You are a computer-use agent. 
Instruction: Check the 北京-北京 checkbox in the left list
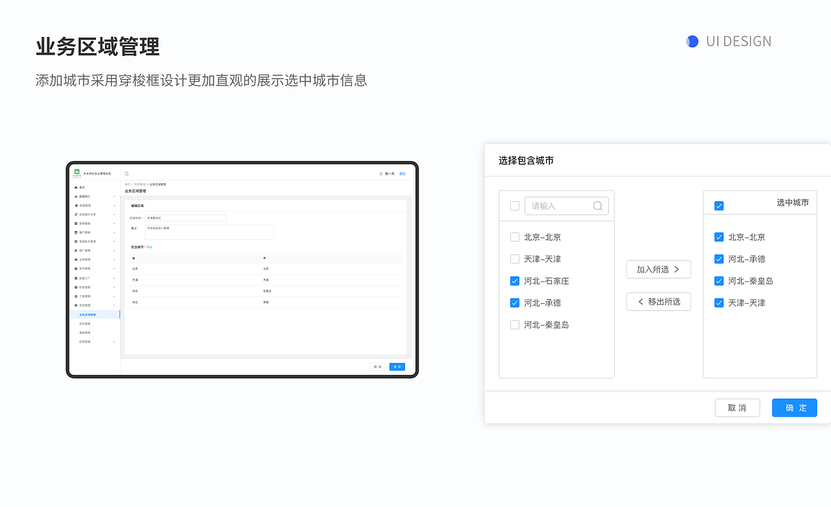(x=514, y=237)
